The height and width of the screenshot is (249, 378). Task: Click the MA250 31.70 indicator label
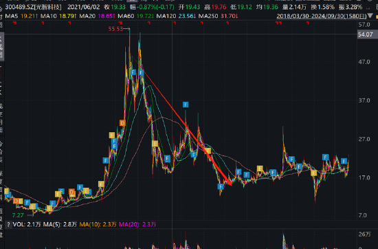218,17
